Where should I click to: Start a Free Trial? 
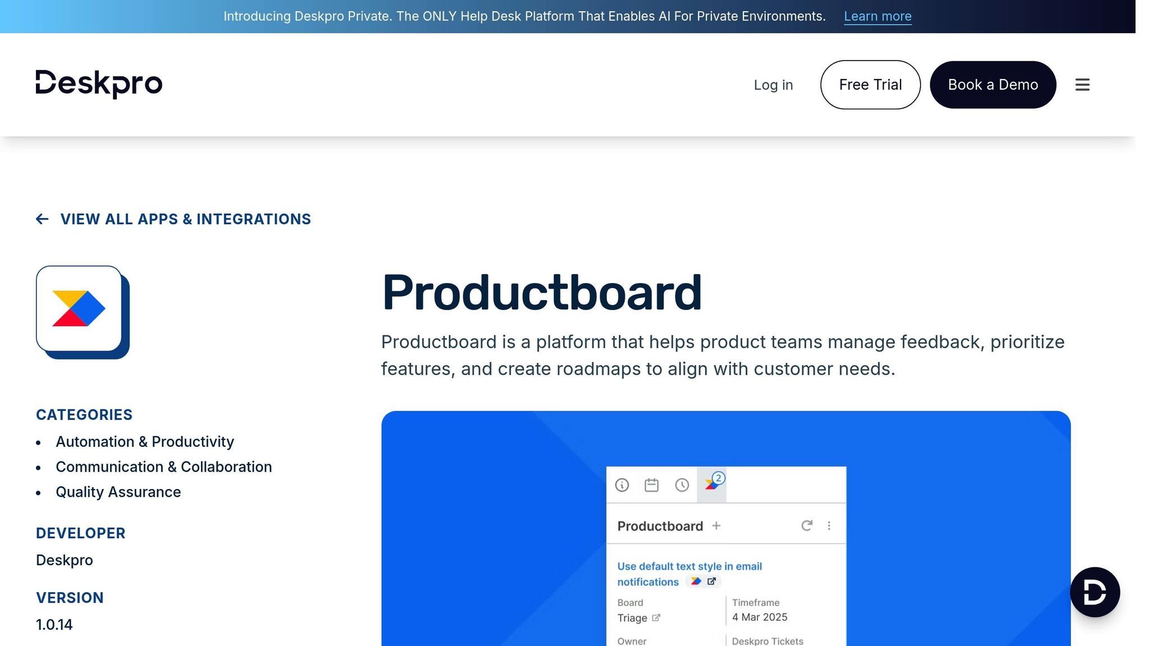click(870, 85)
